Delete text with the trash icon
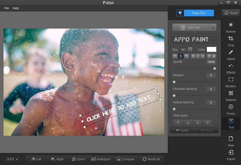The width and height of the screenshot is (241, 165). [x=209, y=56]
